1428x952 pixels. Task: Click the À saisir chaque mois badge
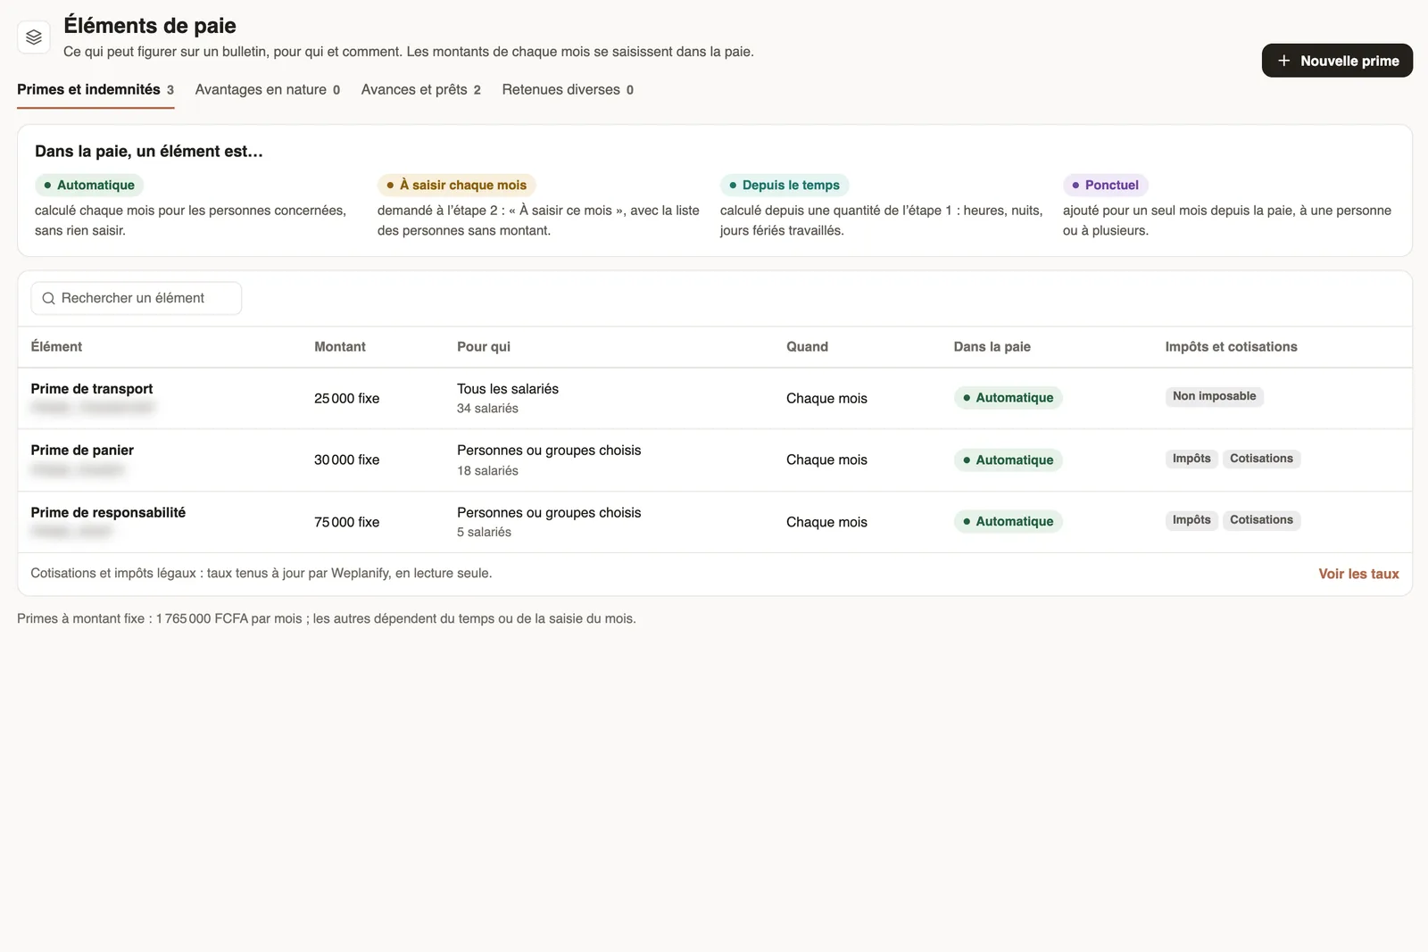pyautogui.click(x=456, y=186)
